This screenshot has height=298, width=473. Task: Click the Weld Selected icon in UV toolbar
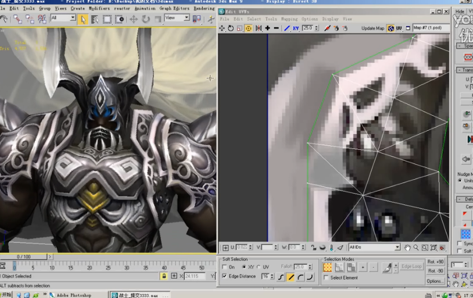coord(345,28)
